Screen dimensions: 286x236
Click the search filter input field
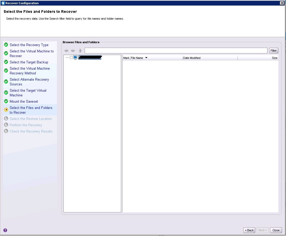point(176,51)
